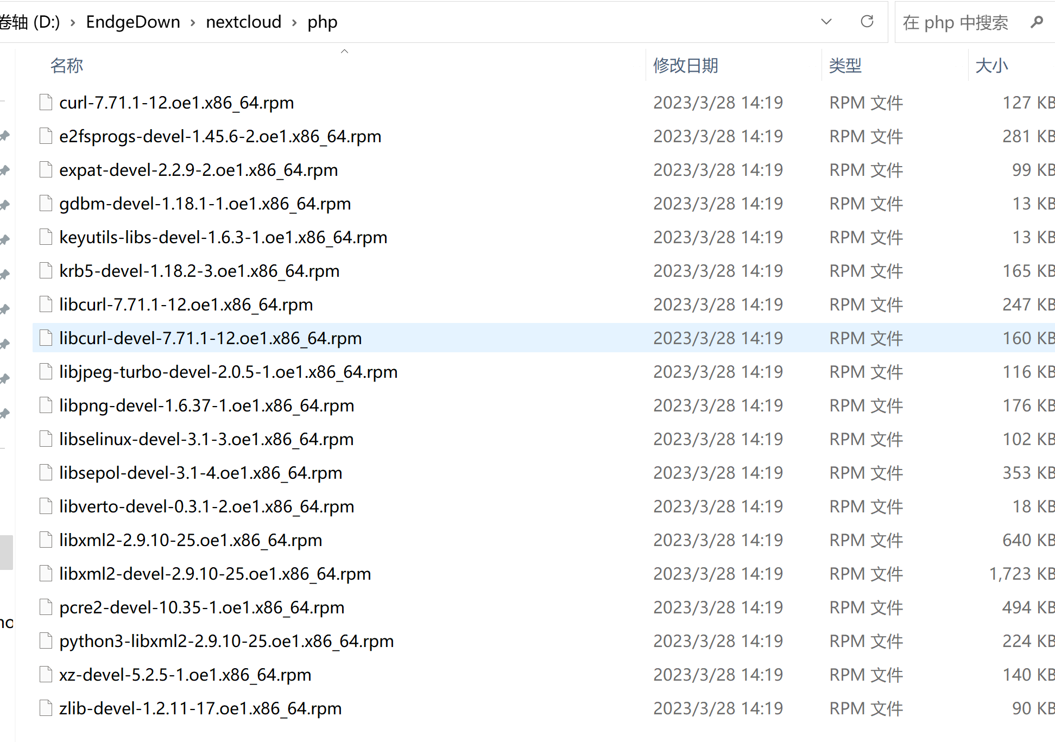Go to EndgeDown folder in breadcrumb

pos(133,22)
